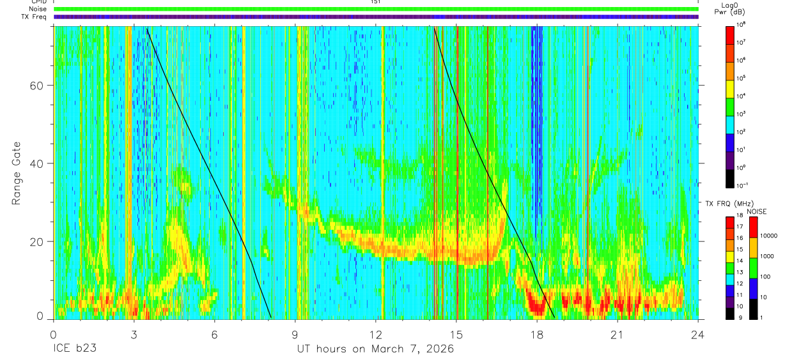The width and height of the screenshot is (785, 362).
Task: Click the 'CPID' row label at top
Action: click(39, 2)
